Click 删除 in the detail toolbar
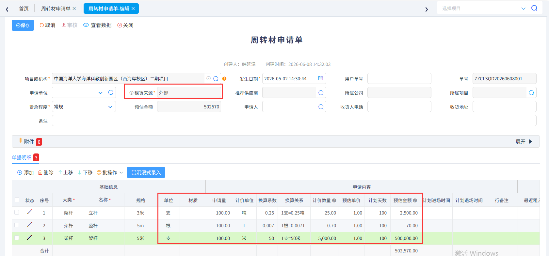The image size is (549, 256). [46, 172]
